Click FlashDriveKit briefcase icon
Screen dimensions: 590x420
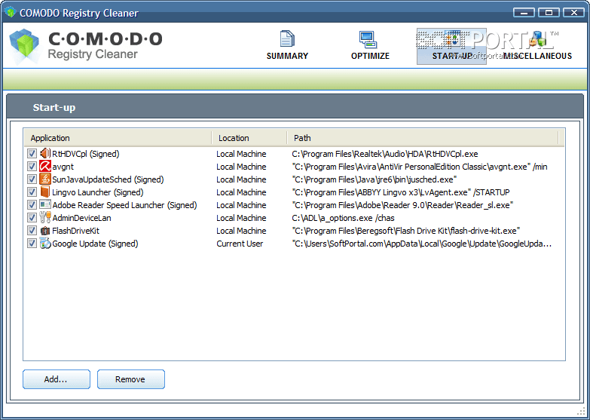click(x=44, y=231)
